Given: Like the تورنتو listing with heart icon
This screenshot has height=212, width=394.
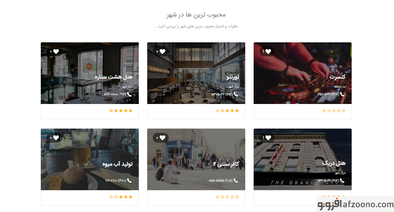Looking at the screenshot, I should point(162,52).
